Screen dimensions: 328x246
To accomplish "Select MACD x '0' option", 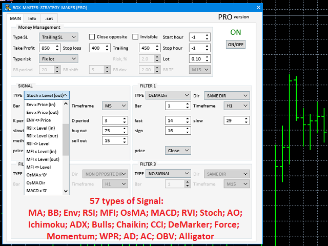I will point(44,191).
